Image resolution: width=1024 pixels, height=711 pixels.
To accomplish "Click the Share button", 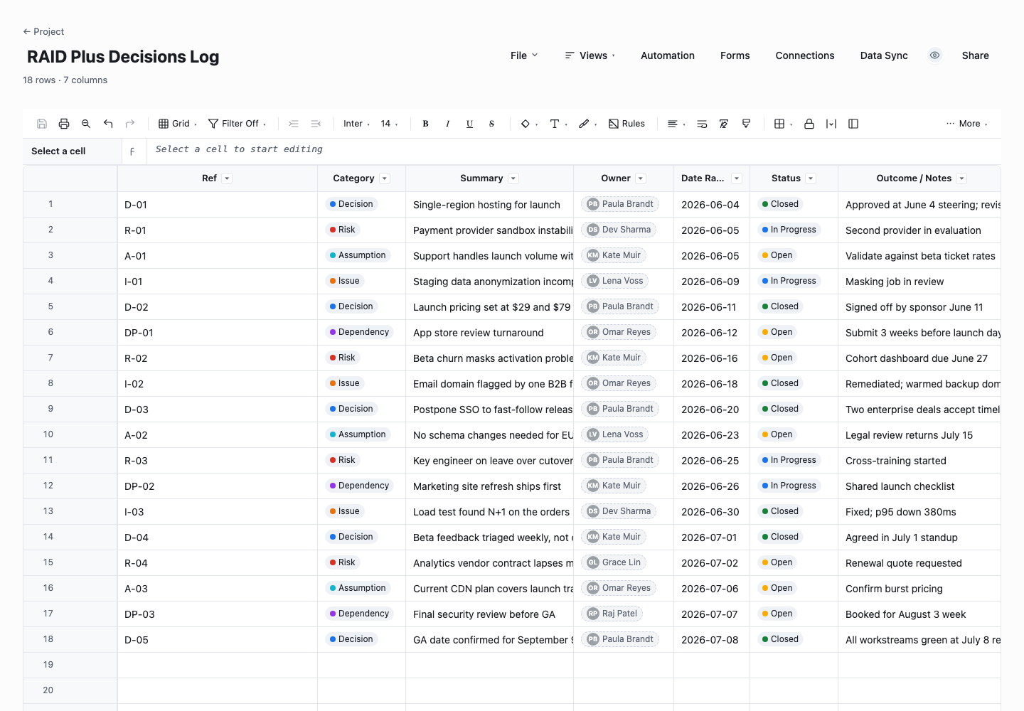I will [976, 55].
